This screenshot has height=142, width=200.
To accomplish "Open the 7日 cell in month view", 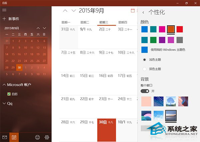I will click(x=69, y=61).
